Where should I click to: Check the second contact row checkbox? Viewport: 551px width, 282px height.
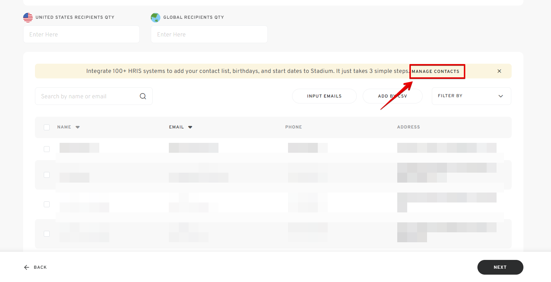tap(47, 175)
